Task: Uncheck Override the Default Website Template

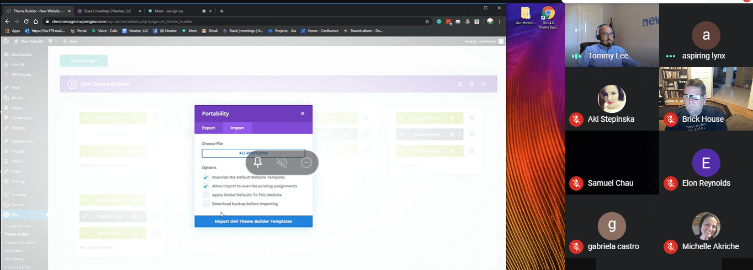Action: [x=206, y=177]
